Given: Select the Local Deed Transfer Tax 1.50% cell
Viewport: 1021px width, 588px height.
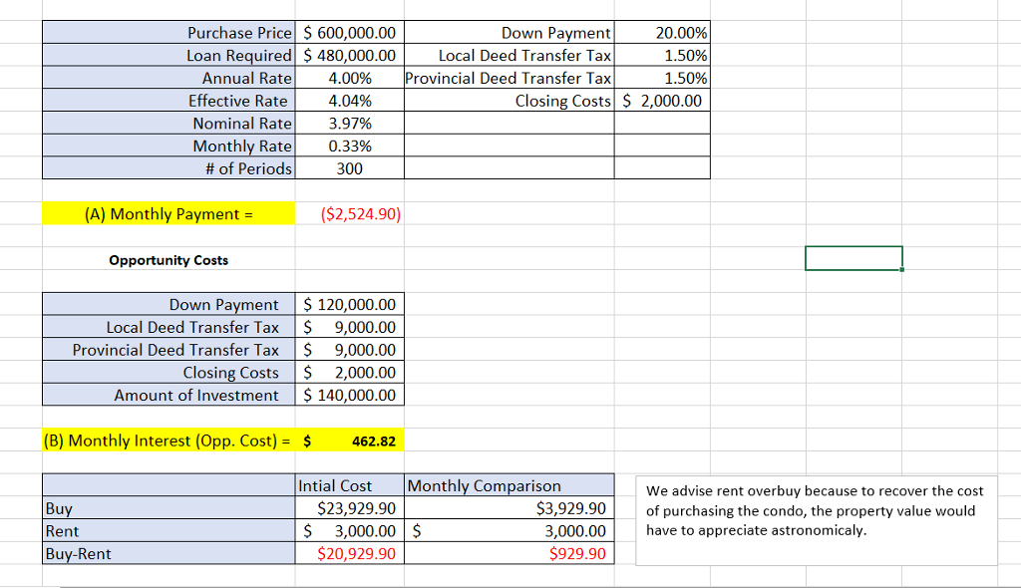Looking at the screenshot, I should click(662, 55).
